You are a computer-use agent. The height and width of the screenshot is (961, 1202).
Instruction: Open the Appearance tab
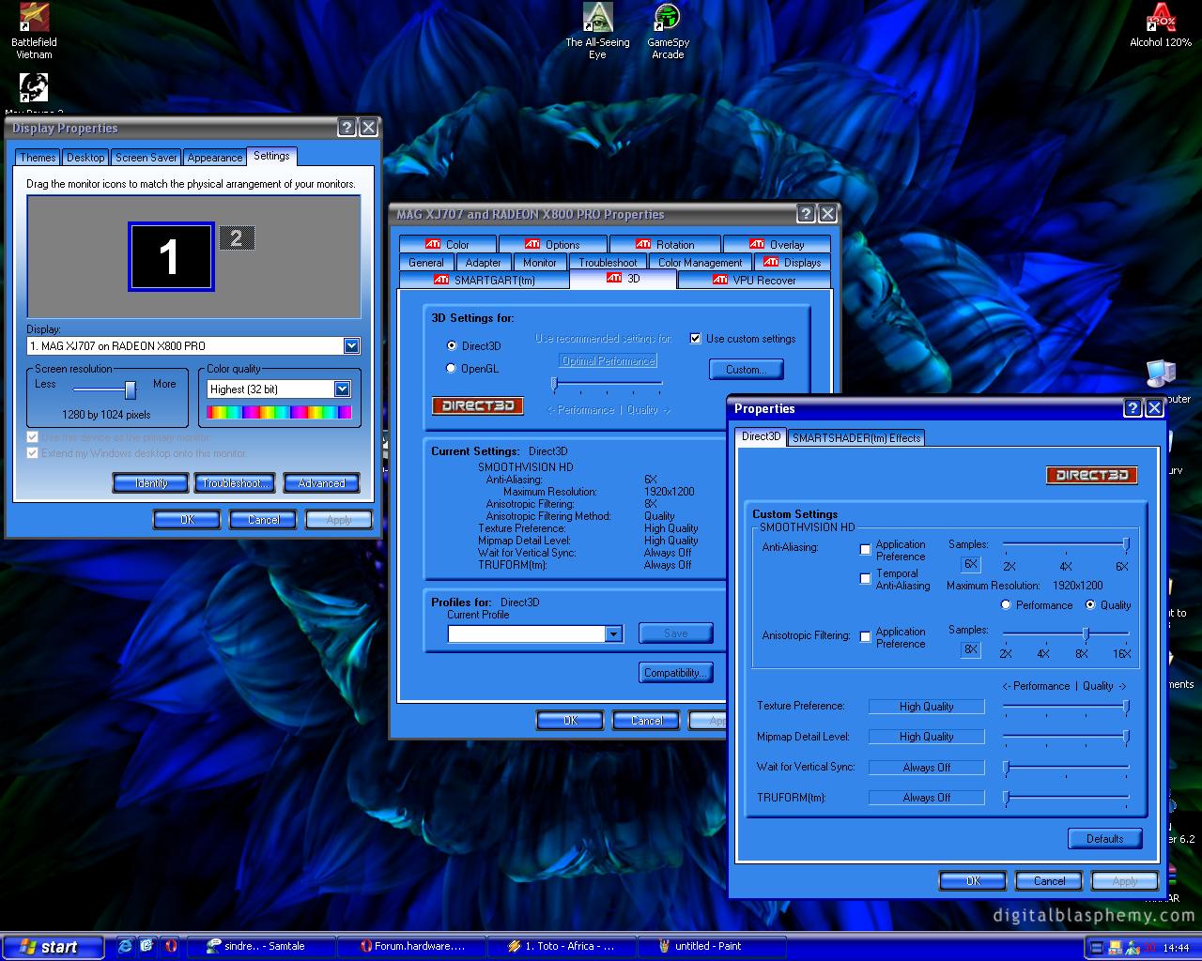(214, 158)
